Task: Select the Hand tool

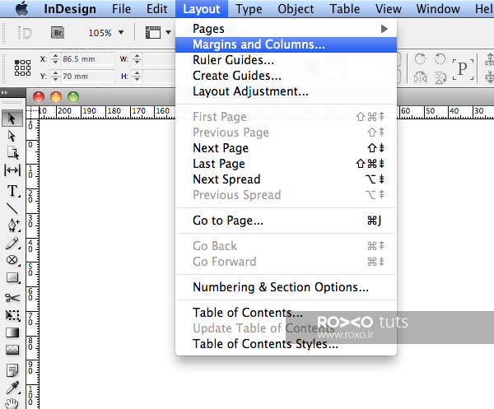Action: click(12, 403)
